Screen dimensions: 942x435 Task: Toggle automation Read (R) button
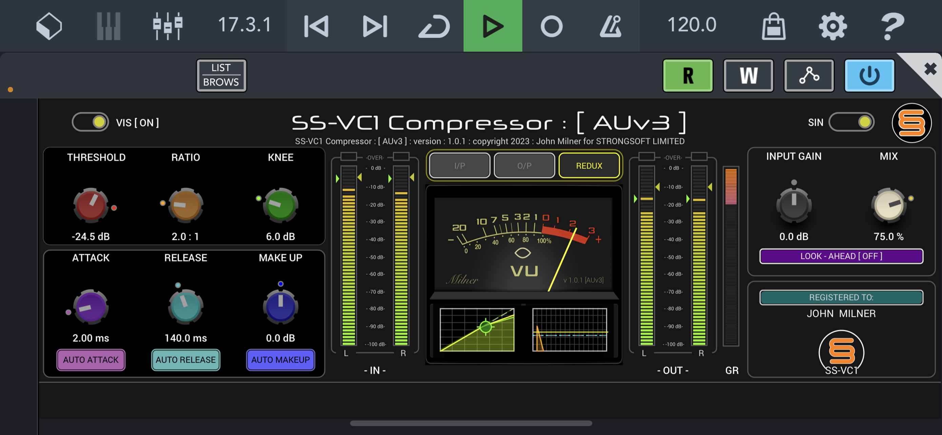point(688,76)
